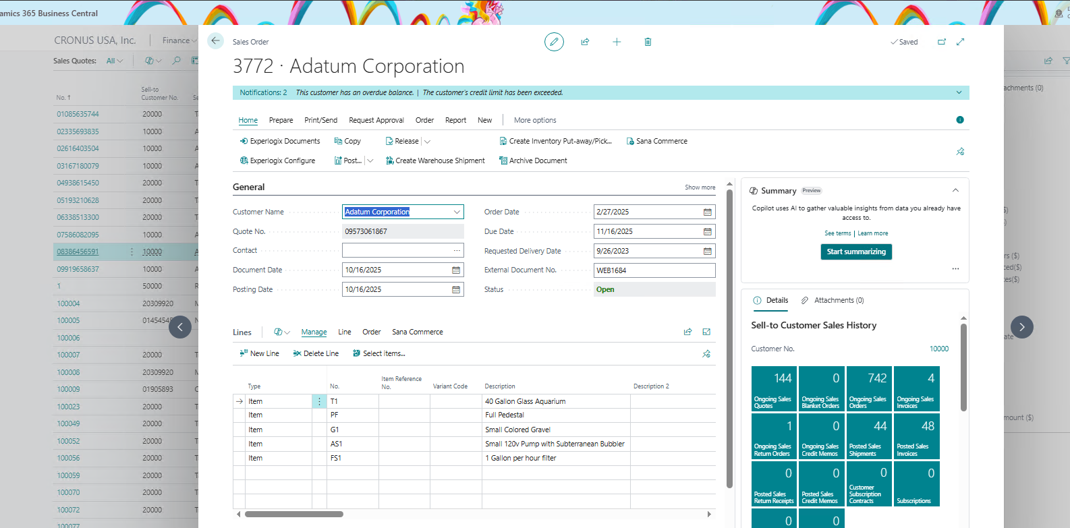
Task: Open Customer Name dropdown
Action: click(x=457, y=212)
